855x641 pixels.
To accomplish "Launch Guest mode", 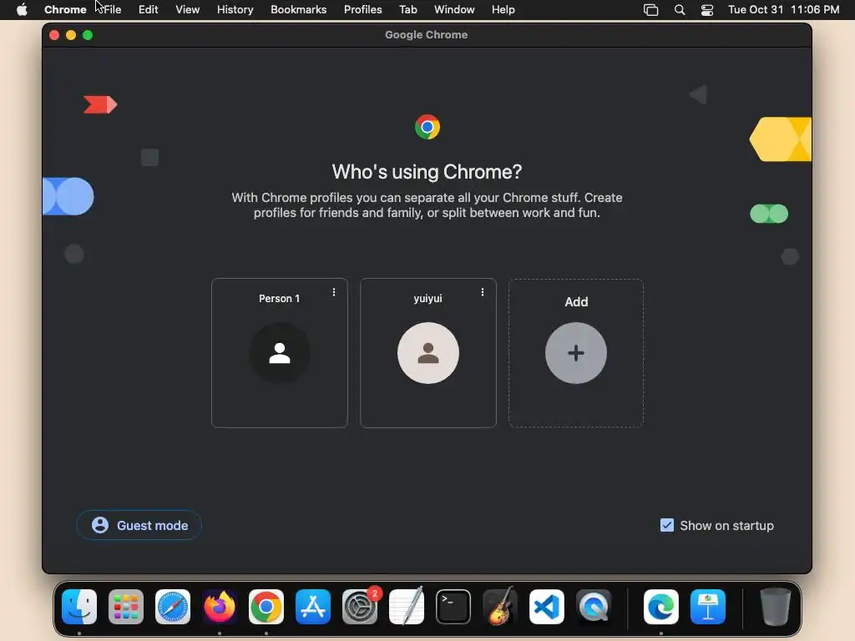I will (139, 525).
